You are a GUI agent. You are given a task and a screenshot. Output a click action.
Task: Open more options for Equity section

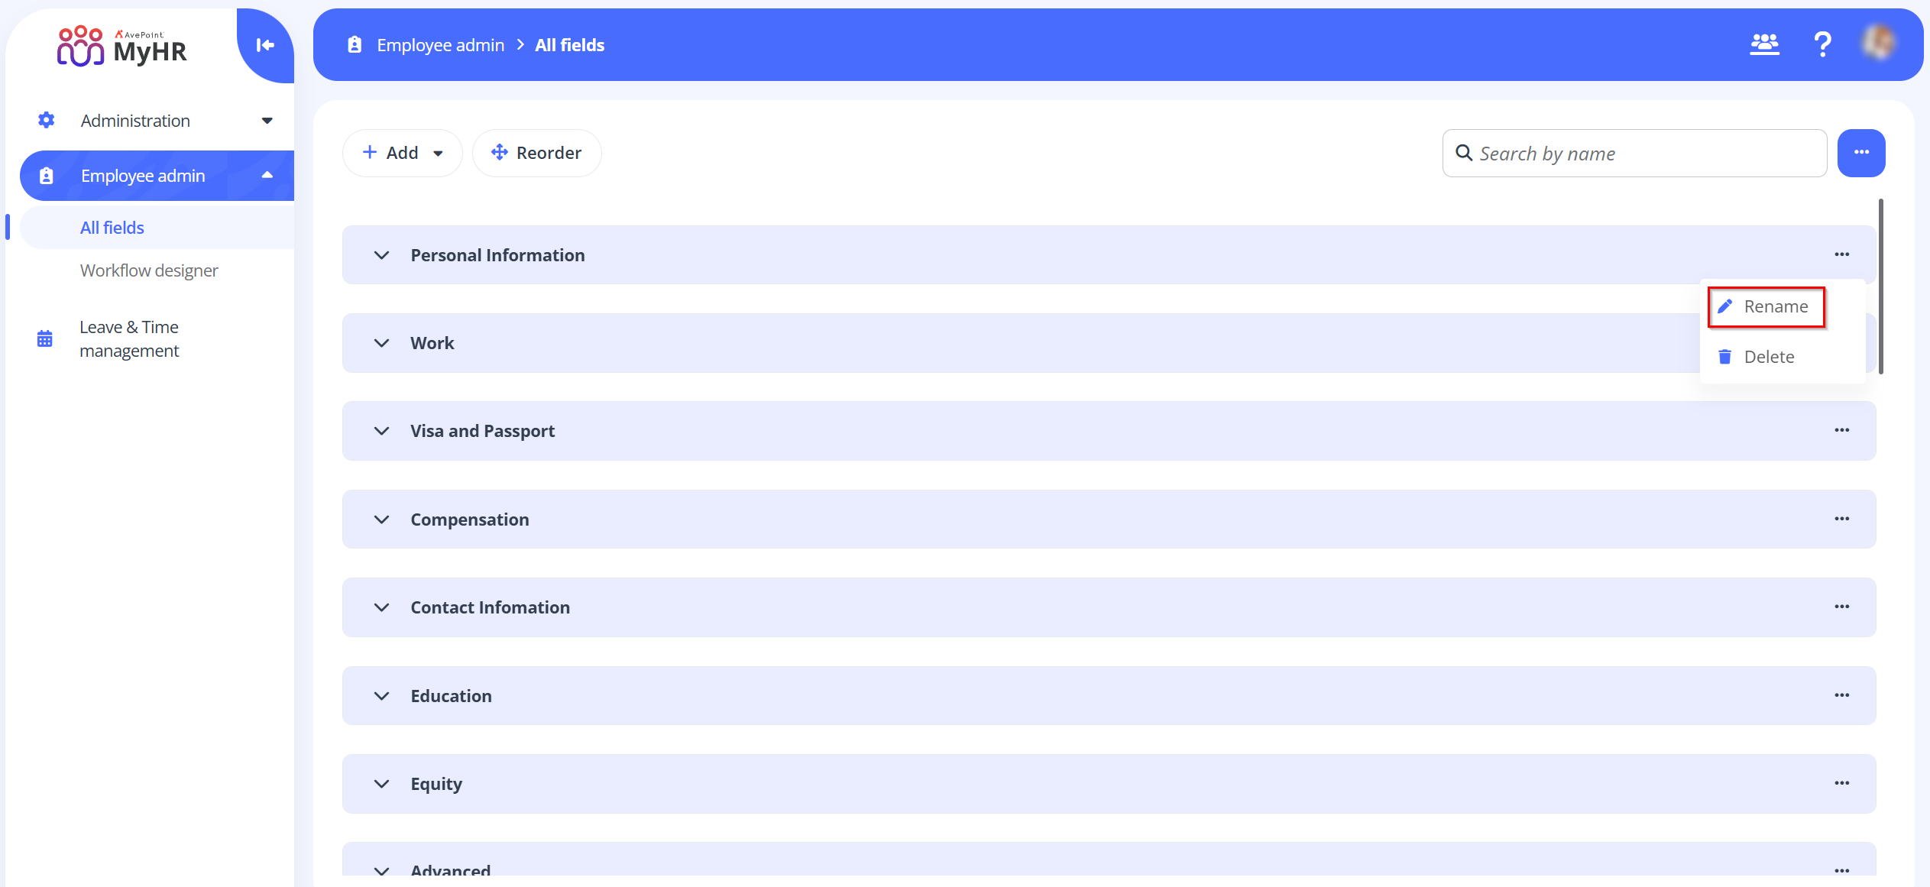pyautogui.click(x=1841, y=784)
